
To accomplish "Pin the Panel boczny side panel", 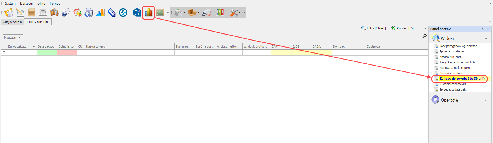I will click(x=483, y=29).
